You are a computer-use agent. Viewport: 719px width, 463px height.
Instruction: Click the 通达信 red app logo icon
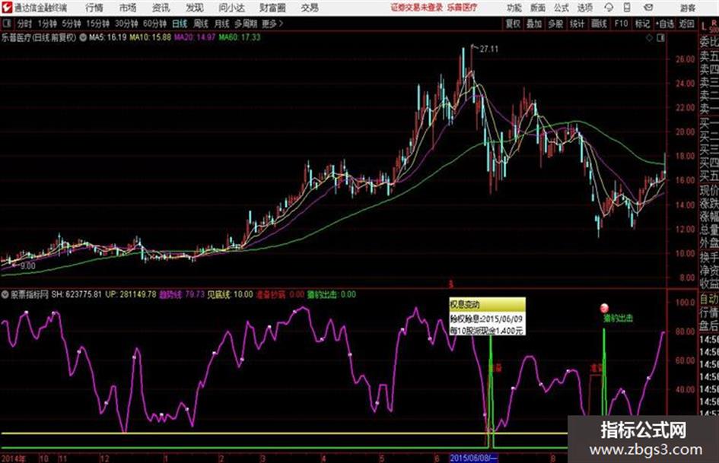(6, 8)
